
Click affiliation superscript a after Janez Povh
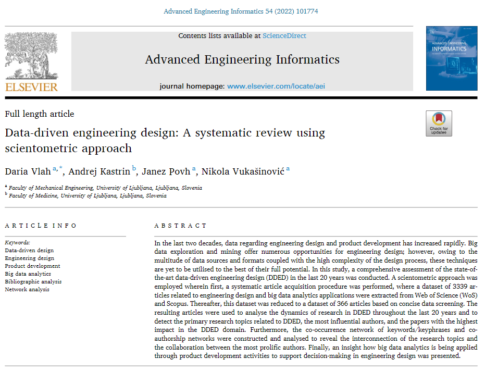tap(194, 169)
